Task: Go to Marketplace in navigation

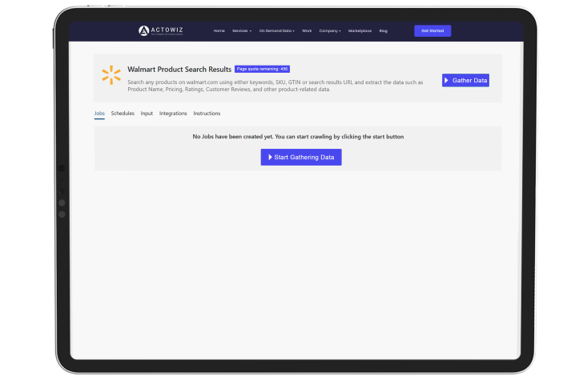Action: [360, 31]
